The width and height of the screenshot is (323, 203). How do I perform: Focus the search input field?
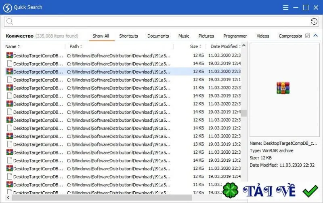(x=161, y=21)
